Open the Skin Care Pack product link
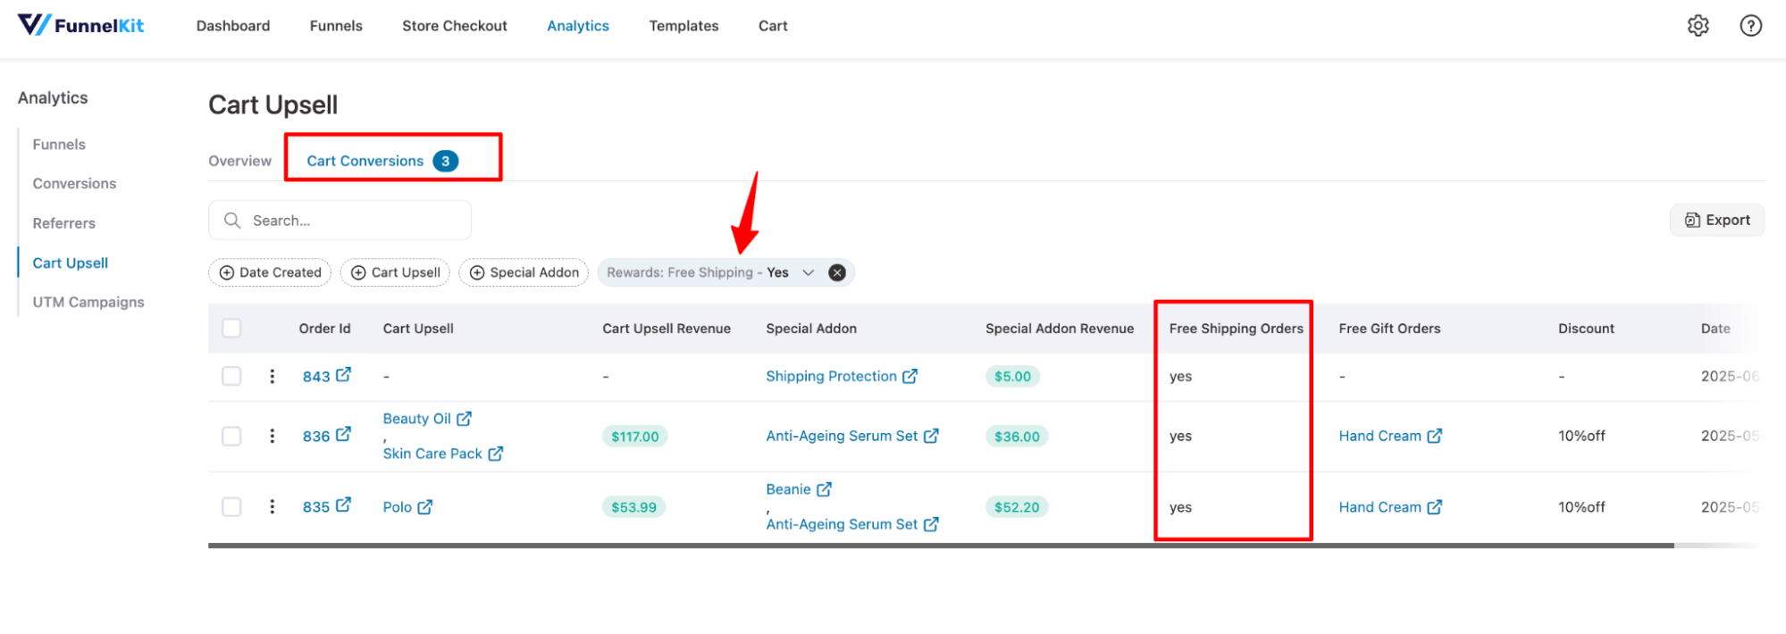The height and width of the screenshot is (634, 1786). coord(432,454)
